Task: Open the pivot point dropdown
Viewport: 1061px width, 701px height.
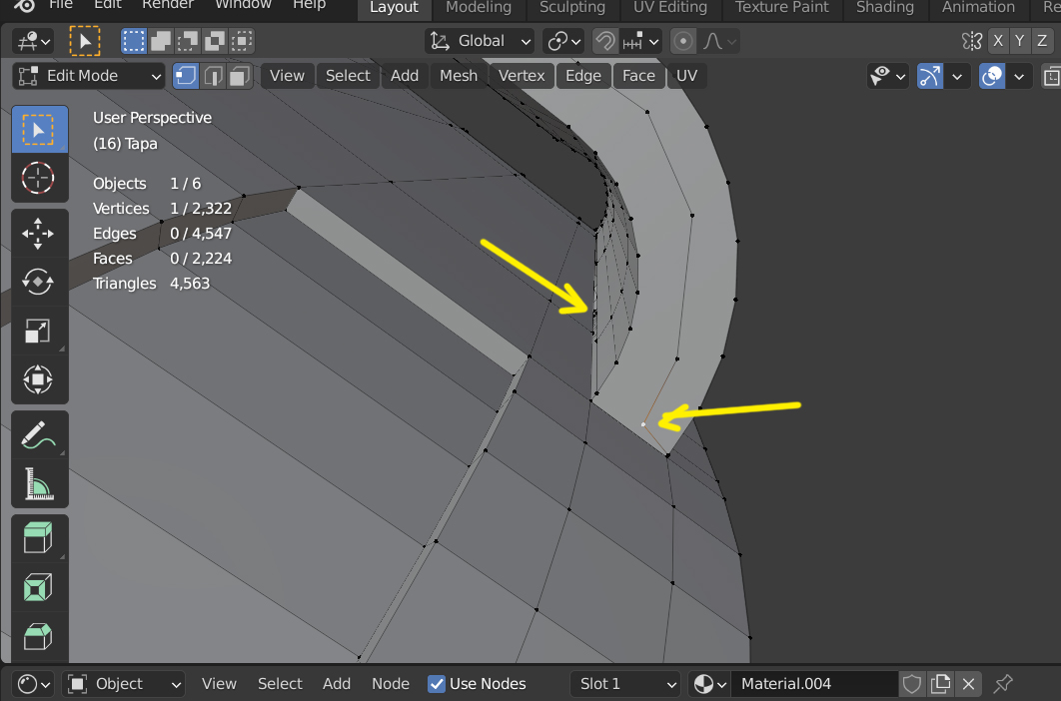Action: click(563, 41)
